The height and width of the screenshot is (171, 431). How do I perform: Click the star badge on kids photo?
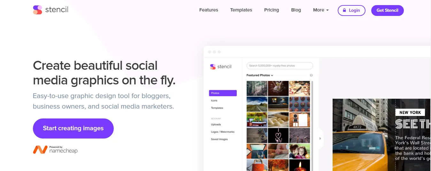(x=307, y=156)
